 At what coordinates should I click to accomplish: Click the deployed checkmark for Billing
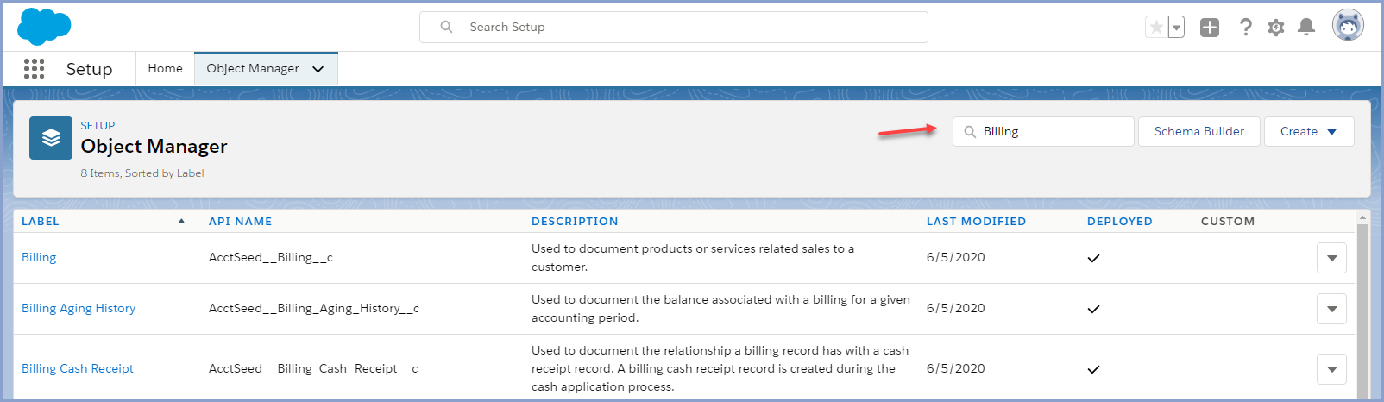click(x=1093, y=258)
